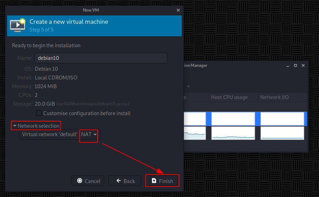
Task: Click the Storage value 20.0 GiB
Action: 45,104
